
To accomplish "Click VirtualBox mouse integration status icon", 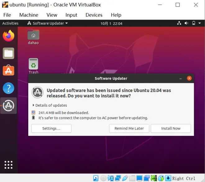I will pyautogui.click(x=161, y=178).
